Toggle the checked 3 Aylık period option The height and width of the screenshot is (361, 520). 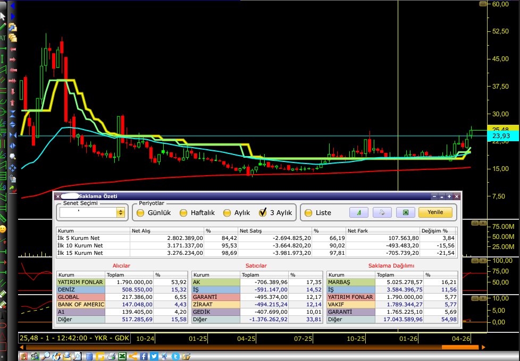263,212
